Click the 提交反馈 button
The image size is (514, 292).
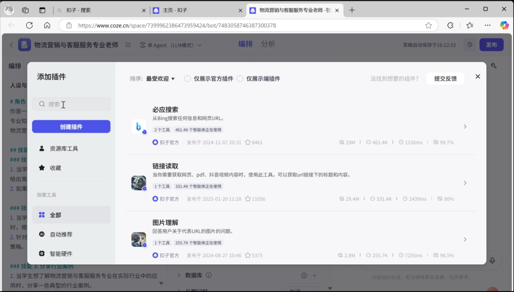click(x=445, y=79)
